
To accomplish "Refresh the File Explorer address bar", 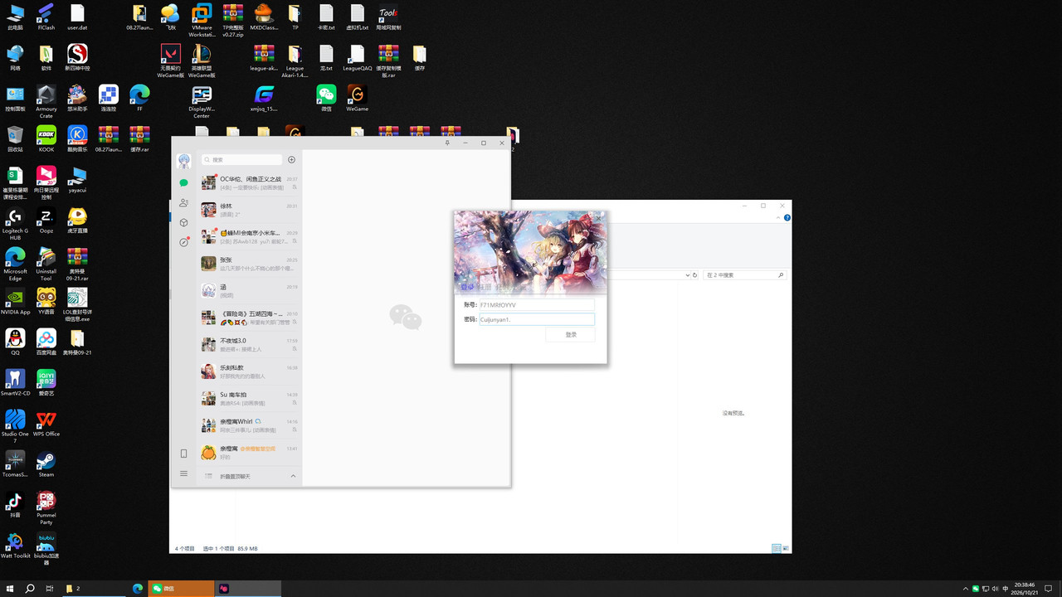I will [695, 274].
